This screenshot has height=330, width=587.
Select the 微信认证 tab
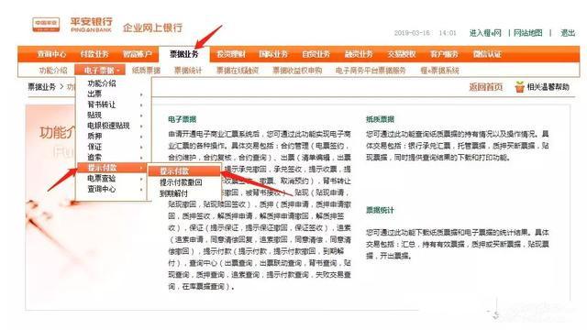(x=487, y=54)
